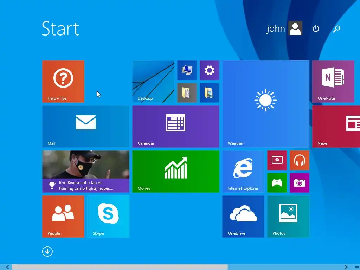360x270 pixels.
Task: Click the power options button
Action: 316,28
